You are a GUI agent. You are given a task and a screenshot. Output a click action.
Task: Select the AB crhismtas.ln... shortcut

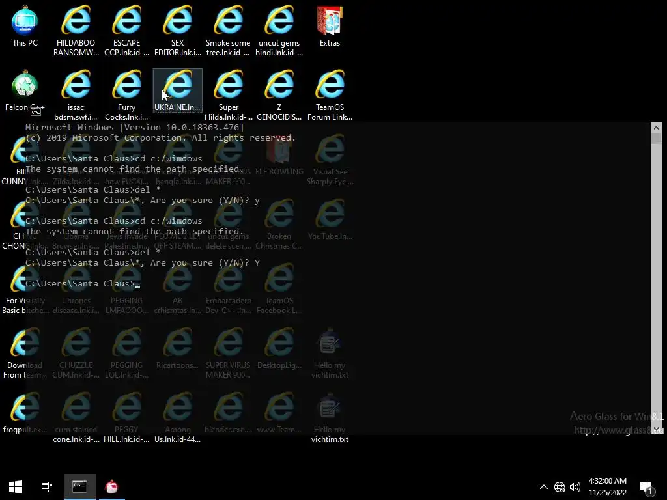tap(177, 288)
